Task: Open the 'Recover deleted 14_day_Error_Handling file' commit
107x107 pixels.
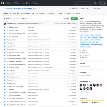Action: (x=40, y=68)
